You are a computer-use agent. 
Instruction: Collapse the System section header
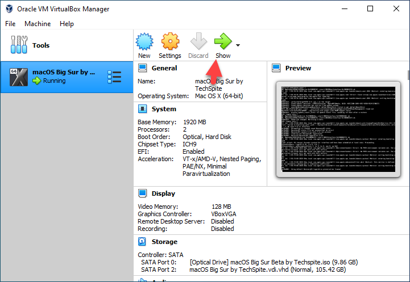(164, 109)
